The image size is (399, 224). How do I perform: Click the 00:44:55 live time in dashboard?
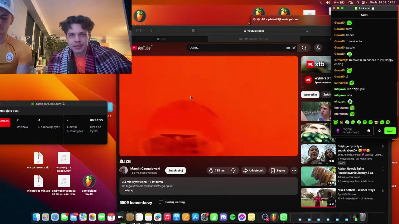pyautogui.click(x=96, y=120)
